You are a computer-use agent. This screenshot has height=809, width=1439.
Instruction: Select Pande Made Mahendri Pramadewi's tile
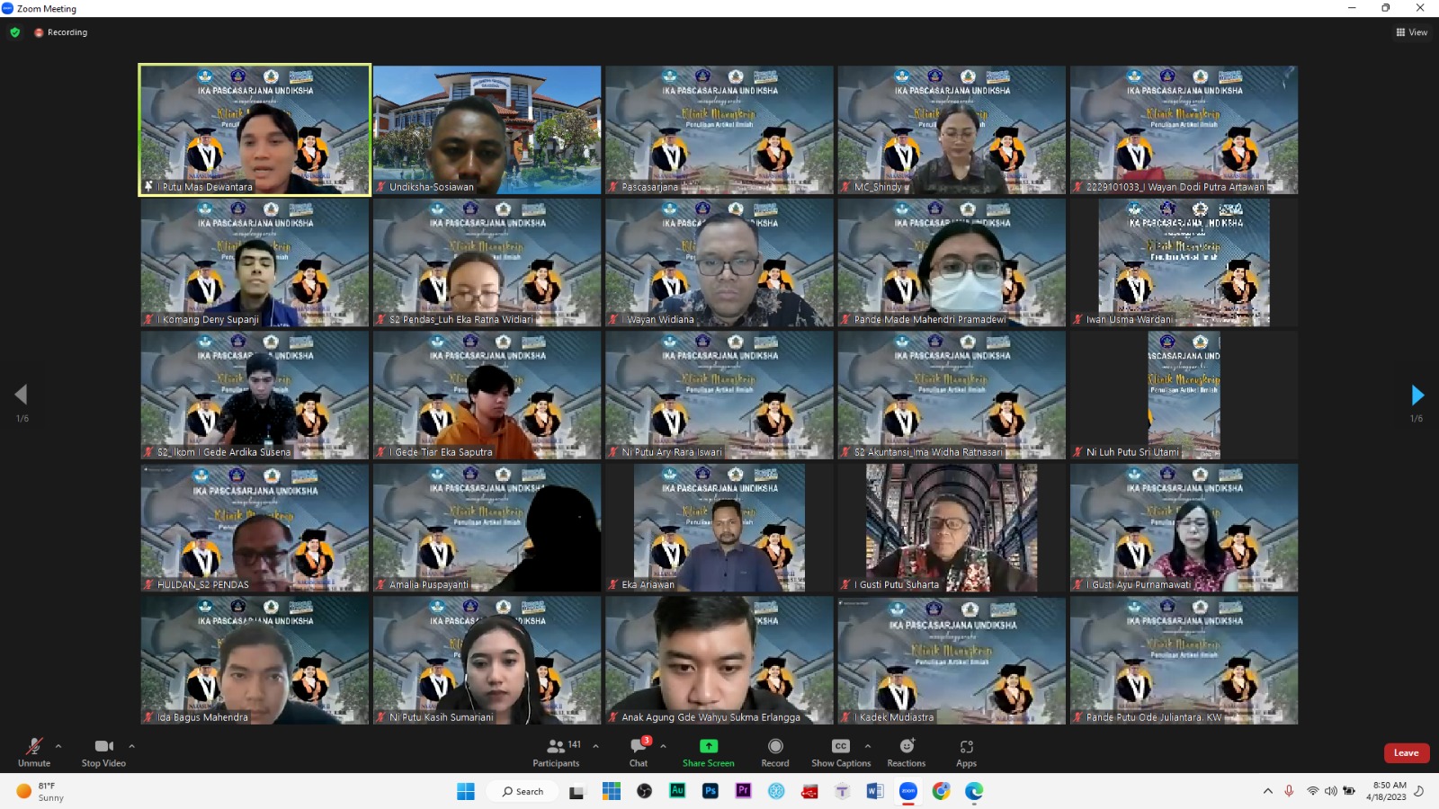tap(952, 262)
